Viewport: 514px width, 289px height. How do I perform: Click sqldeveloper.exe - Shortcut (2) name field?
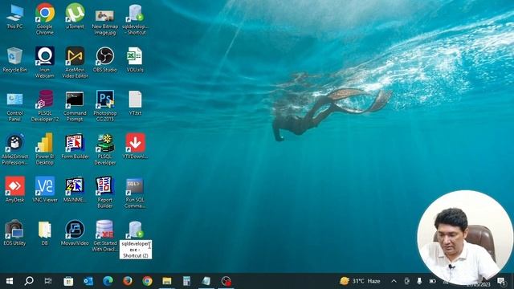[x=136, y=250]
